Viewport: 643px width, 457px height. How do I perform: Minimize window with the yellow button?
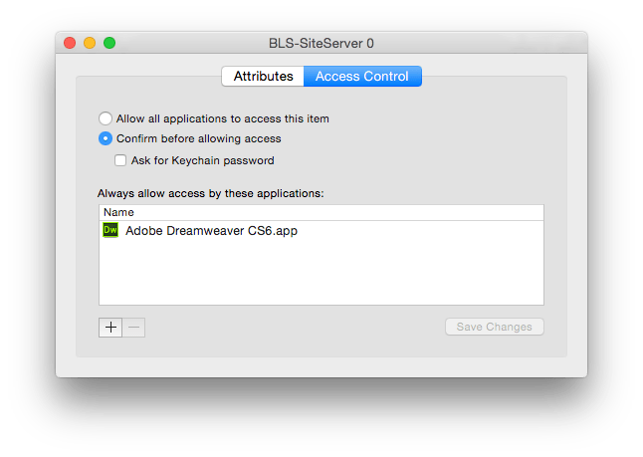pyautogui.click(x=90, y=44)
